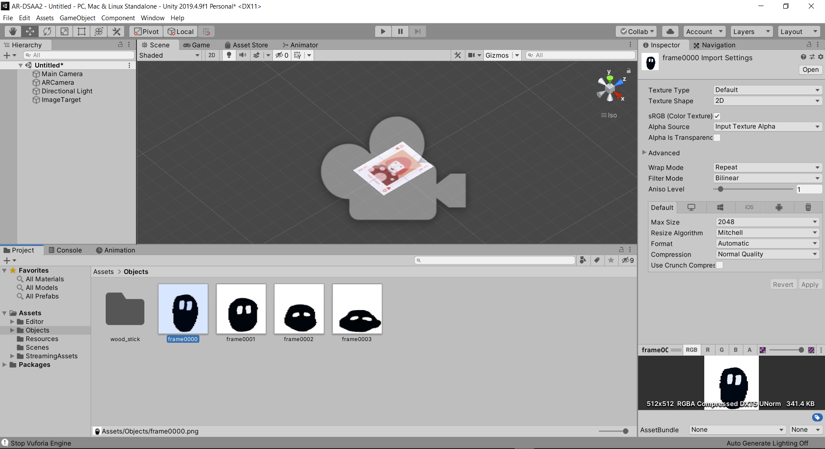Screen dimensions: 825x449
Task: Toggle sRGB (Color Texture) checkbox
Action: click(717, 116)
